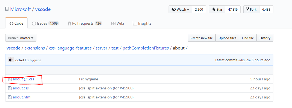Open Fix hygiene commit in file row
Screen dimensions: 292x108
click(x=89, y=79)
